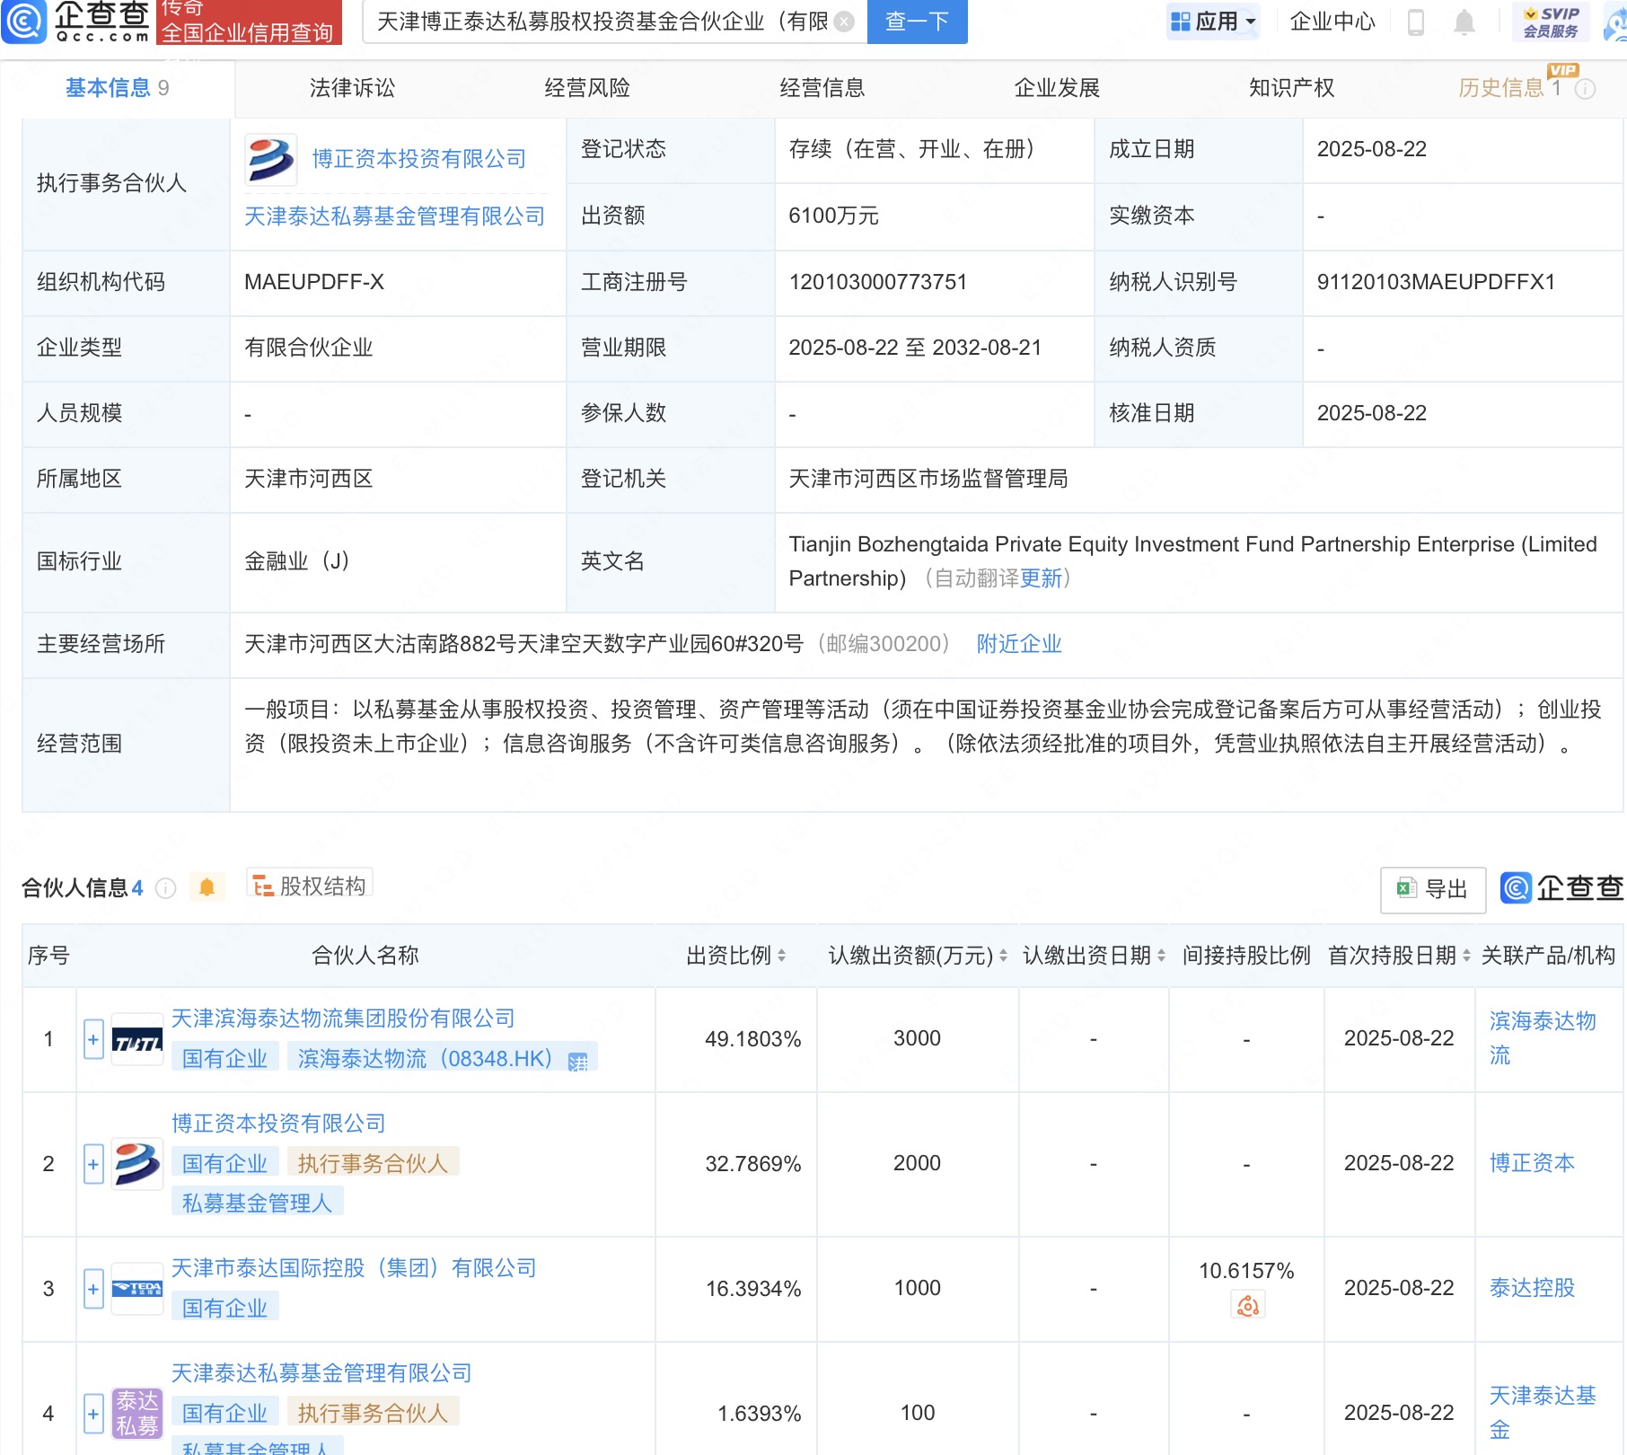Switch to 法律诉讼 tab
The image size is (1627, 1455).
point(352,88)
